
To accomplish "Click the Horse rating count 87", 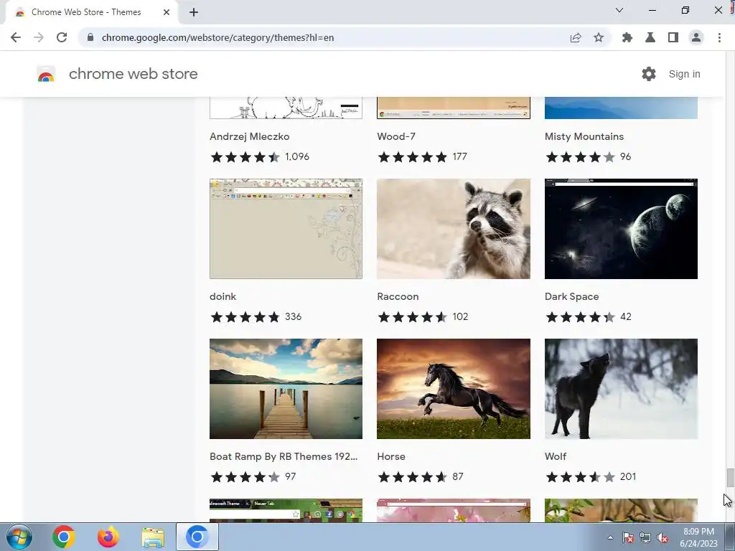I will [x=457, y=476].
